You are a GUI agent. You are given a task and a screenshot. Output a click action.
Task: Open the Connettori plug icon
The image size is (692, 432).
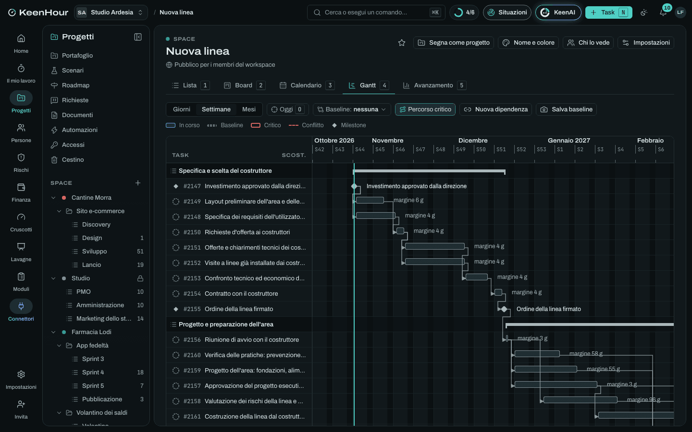[x=21, y=306]
